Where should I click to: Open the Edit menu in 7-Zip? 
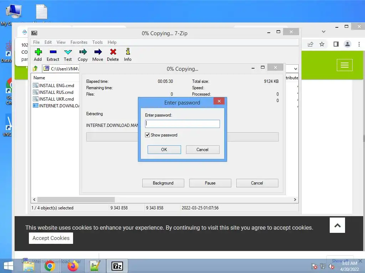click(48, 42)
